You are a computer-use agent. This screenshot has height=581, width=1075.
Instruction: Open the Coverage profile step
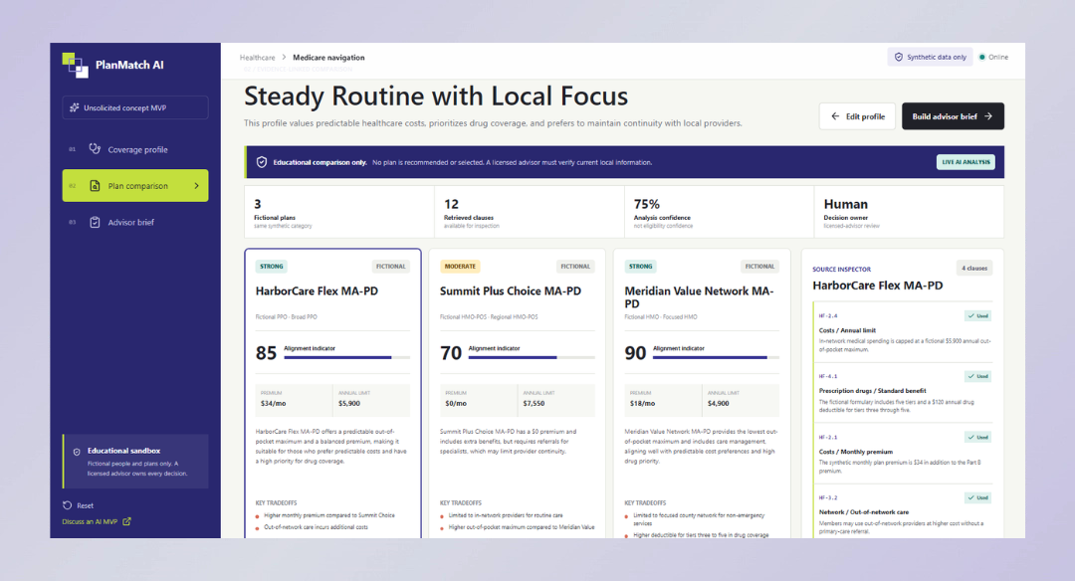coord(135,149)
